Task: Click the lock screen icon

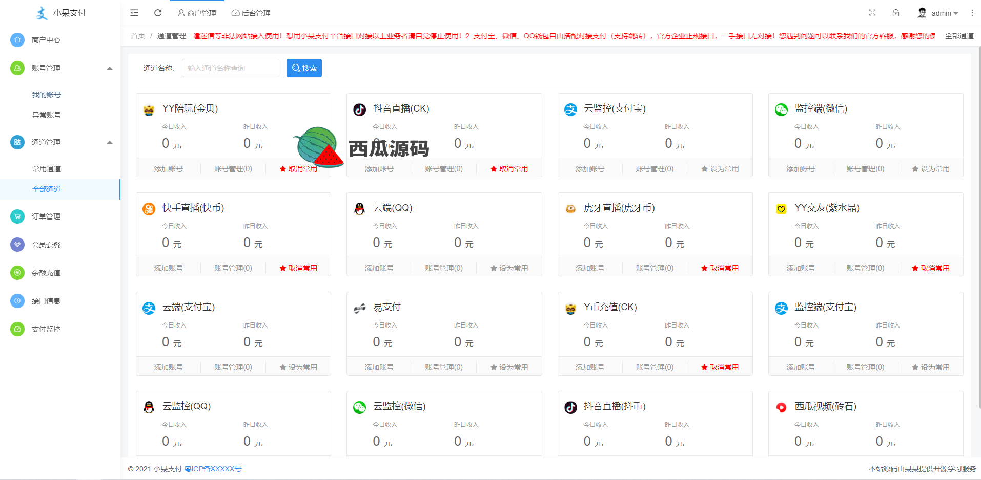Action: click(x=896, y=13)
